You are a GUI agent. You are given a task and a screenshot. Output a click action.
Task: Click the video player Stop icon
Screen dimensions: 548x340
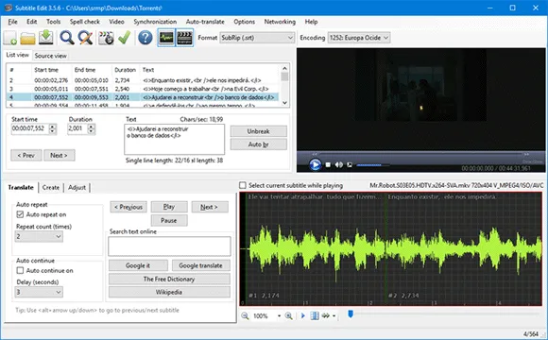pos(328,164)
